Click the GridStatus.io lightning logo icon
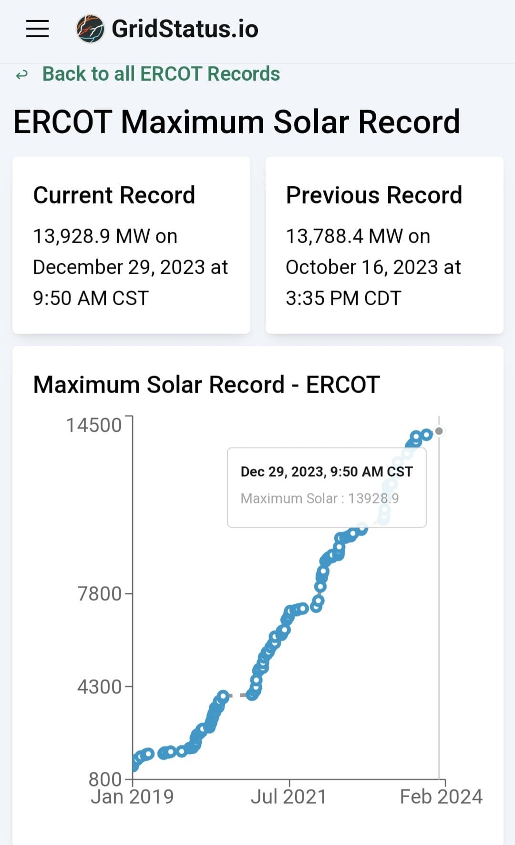Image resolution: width=515 pixels, height=845 pixels. click(90, 29)
